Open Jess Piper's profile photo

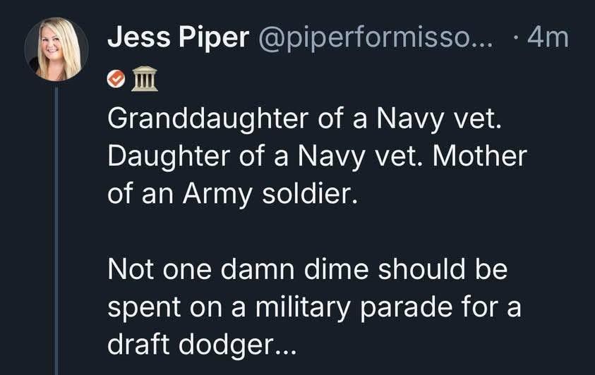[56, 49]
